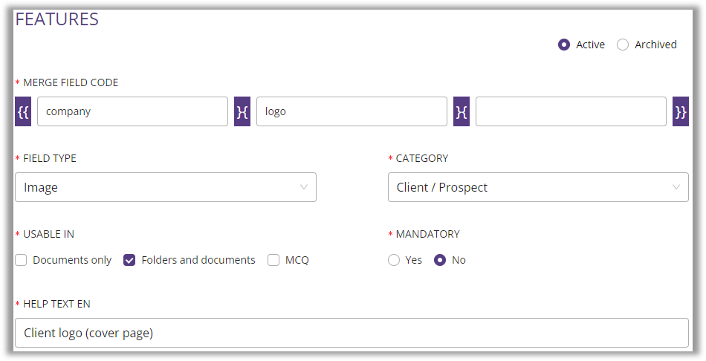Click the opening double-brace merge code icon
706x361 pixels.
pyautogui.click(x=23, y=111)
